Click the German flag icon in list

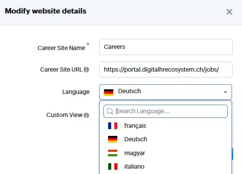tap(113, 139)
